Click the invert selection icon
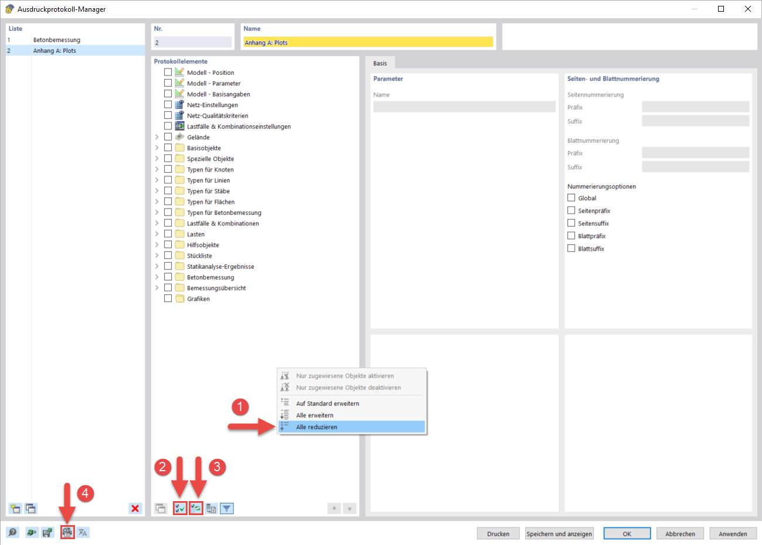Image resolution: width=762 pixels, height=545 pixels. click(x=196, y=508)
